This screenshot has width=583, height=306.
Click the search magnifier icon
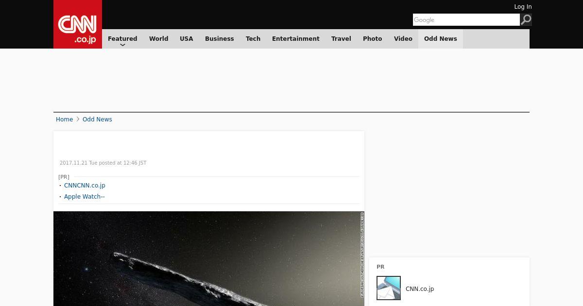click(526, 20)
